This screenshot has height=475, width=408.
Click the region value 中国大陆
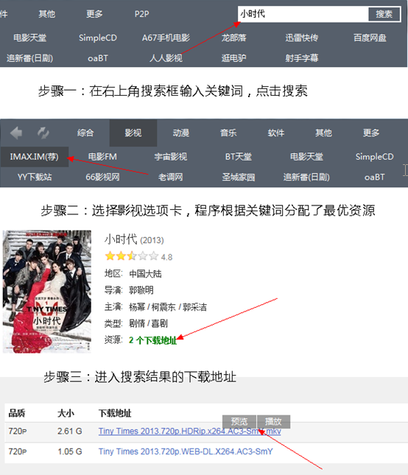(x=145, y=273)
